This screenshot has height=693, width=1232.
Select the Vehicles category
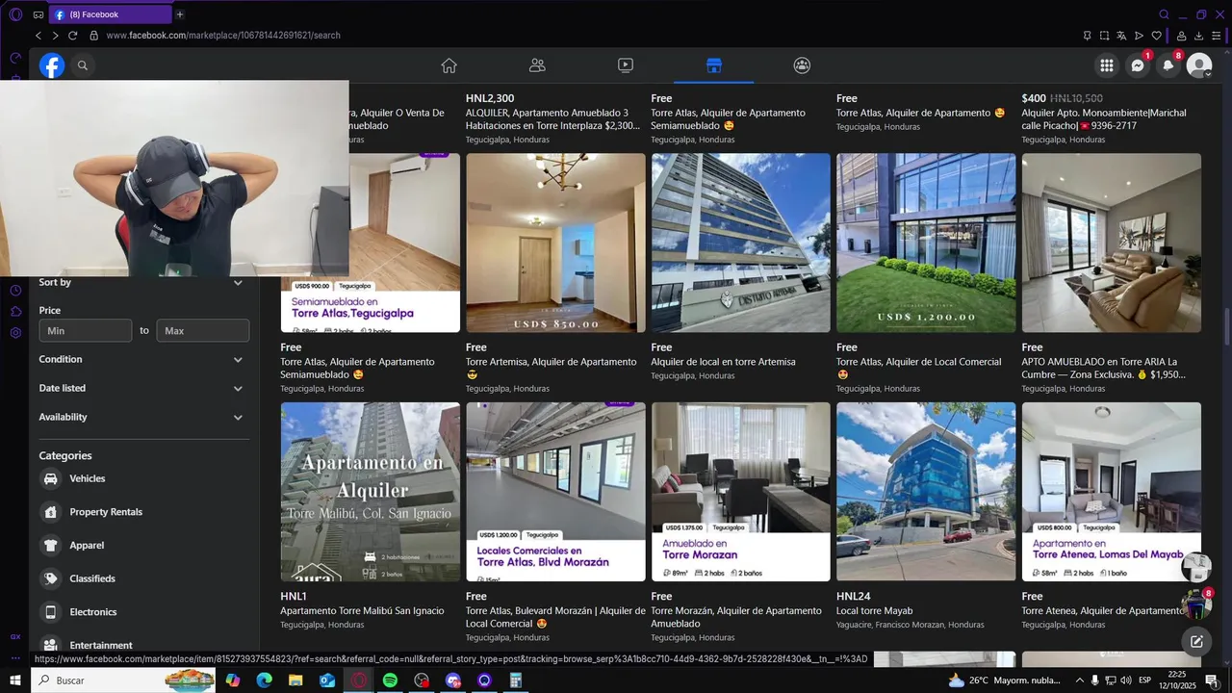click(x=143, y=478)
